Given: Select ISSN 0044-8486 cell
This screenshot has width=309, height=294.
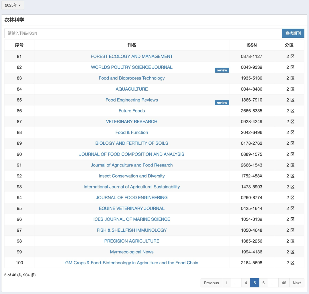Looking at the screenshot, I should (251, 89).
